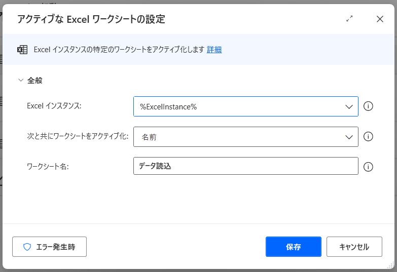Click the dropdown arrow beside 名前

coord(349,137)
